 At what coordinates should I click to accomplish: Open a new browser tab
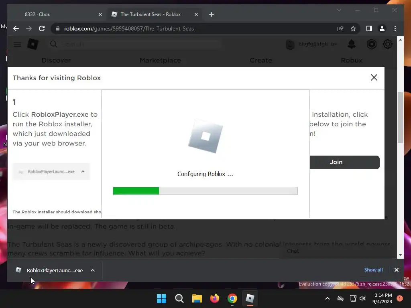tap(212, 14)
